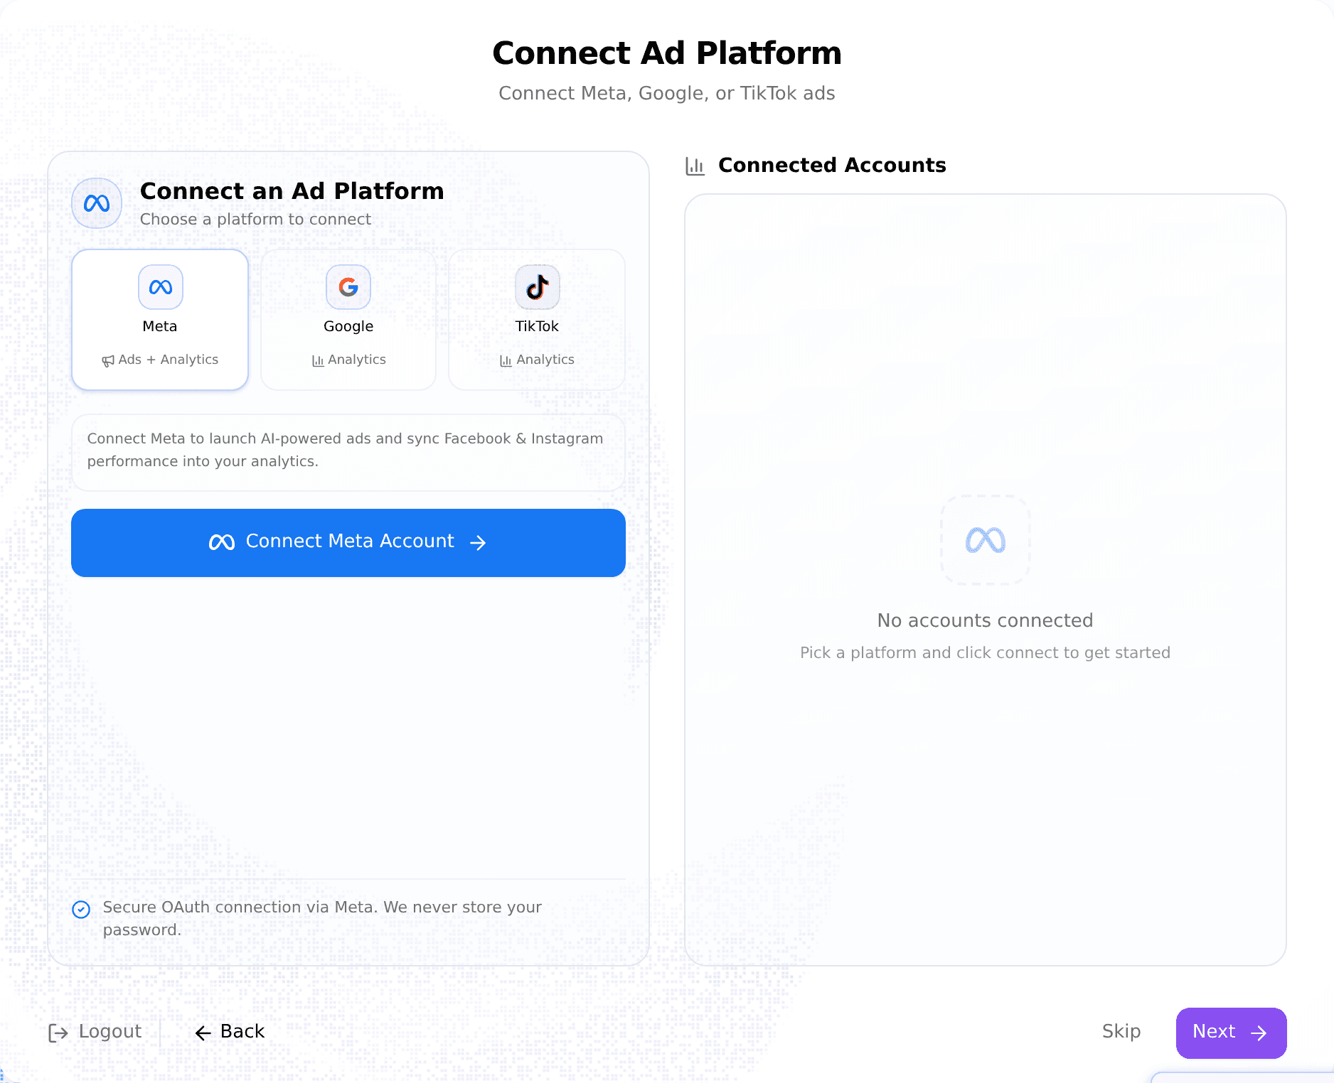Screen dimensions: 1334x1083
Task: Click the Meta logo inside the Connect button
Action: pyautogui.click(x=222, y=543)
